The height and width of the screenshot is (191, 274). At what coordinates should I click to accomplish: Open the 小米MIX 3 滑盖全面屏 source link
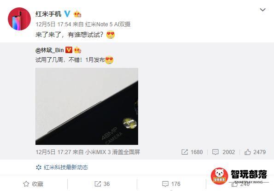(113, 152)
